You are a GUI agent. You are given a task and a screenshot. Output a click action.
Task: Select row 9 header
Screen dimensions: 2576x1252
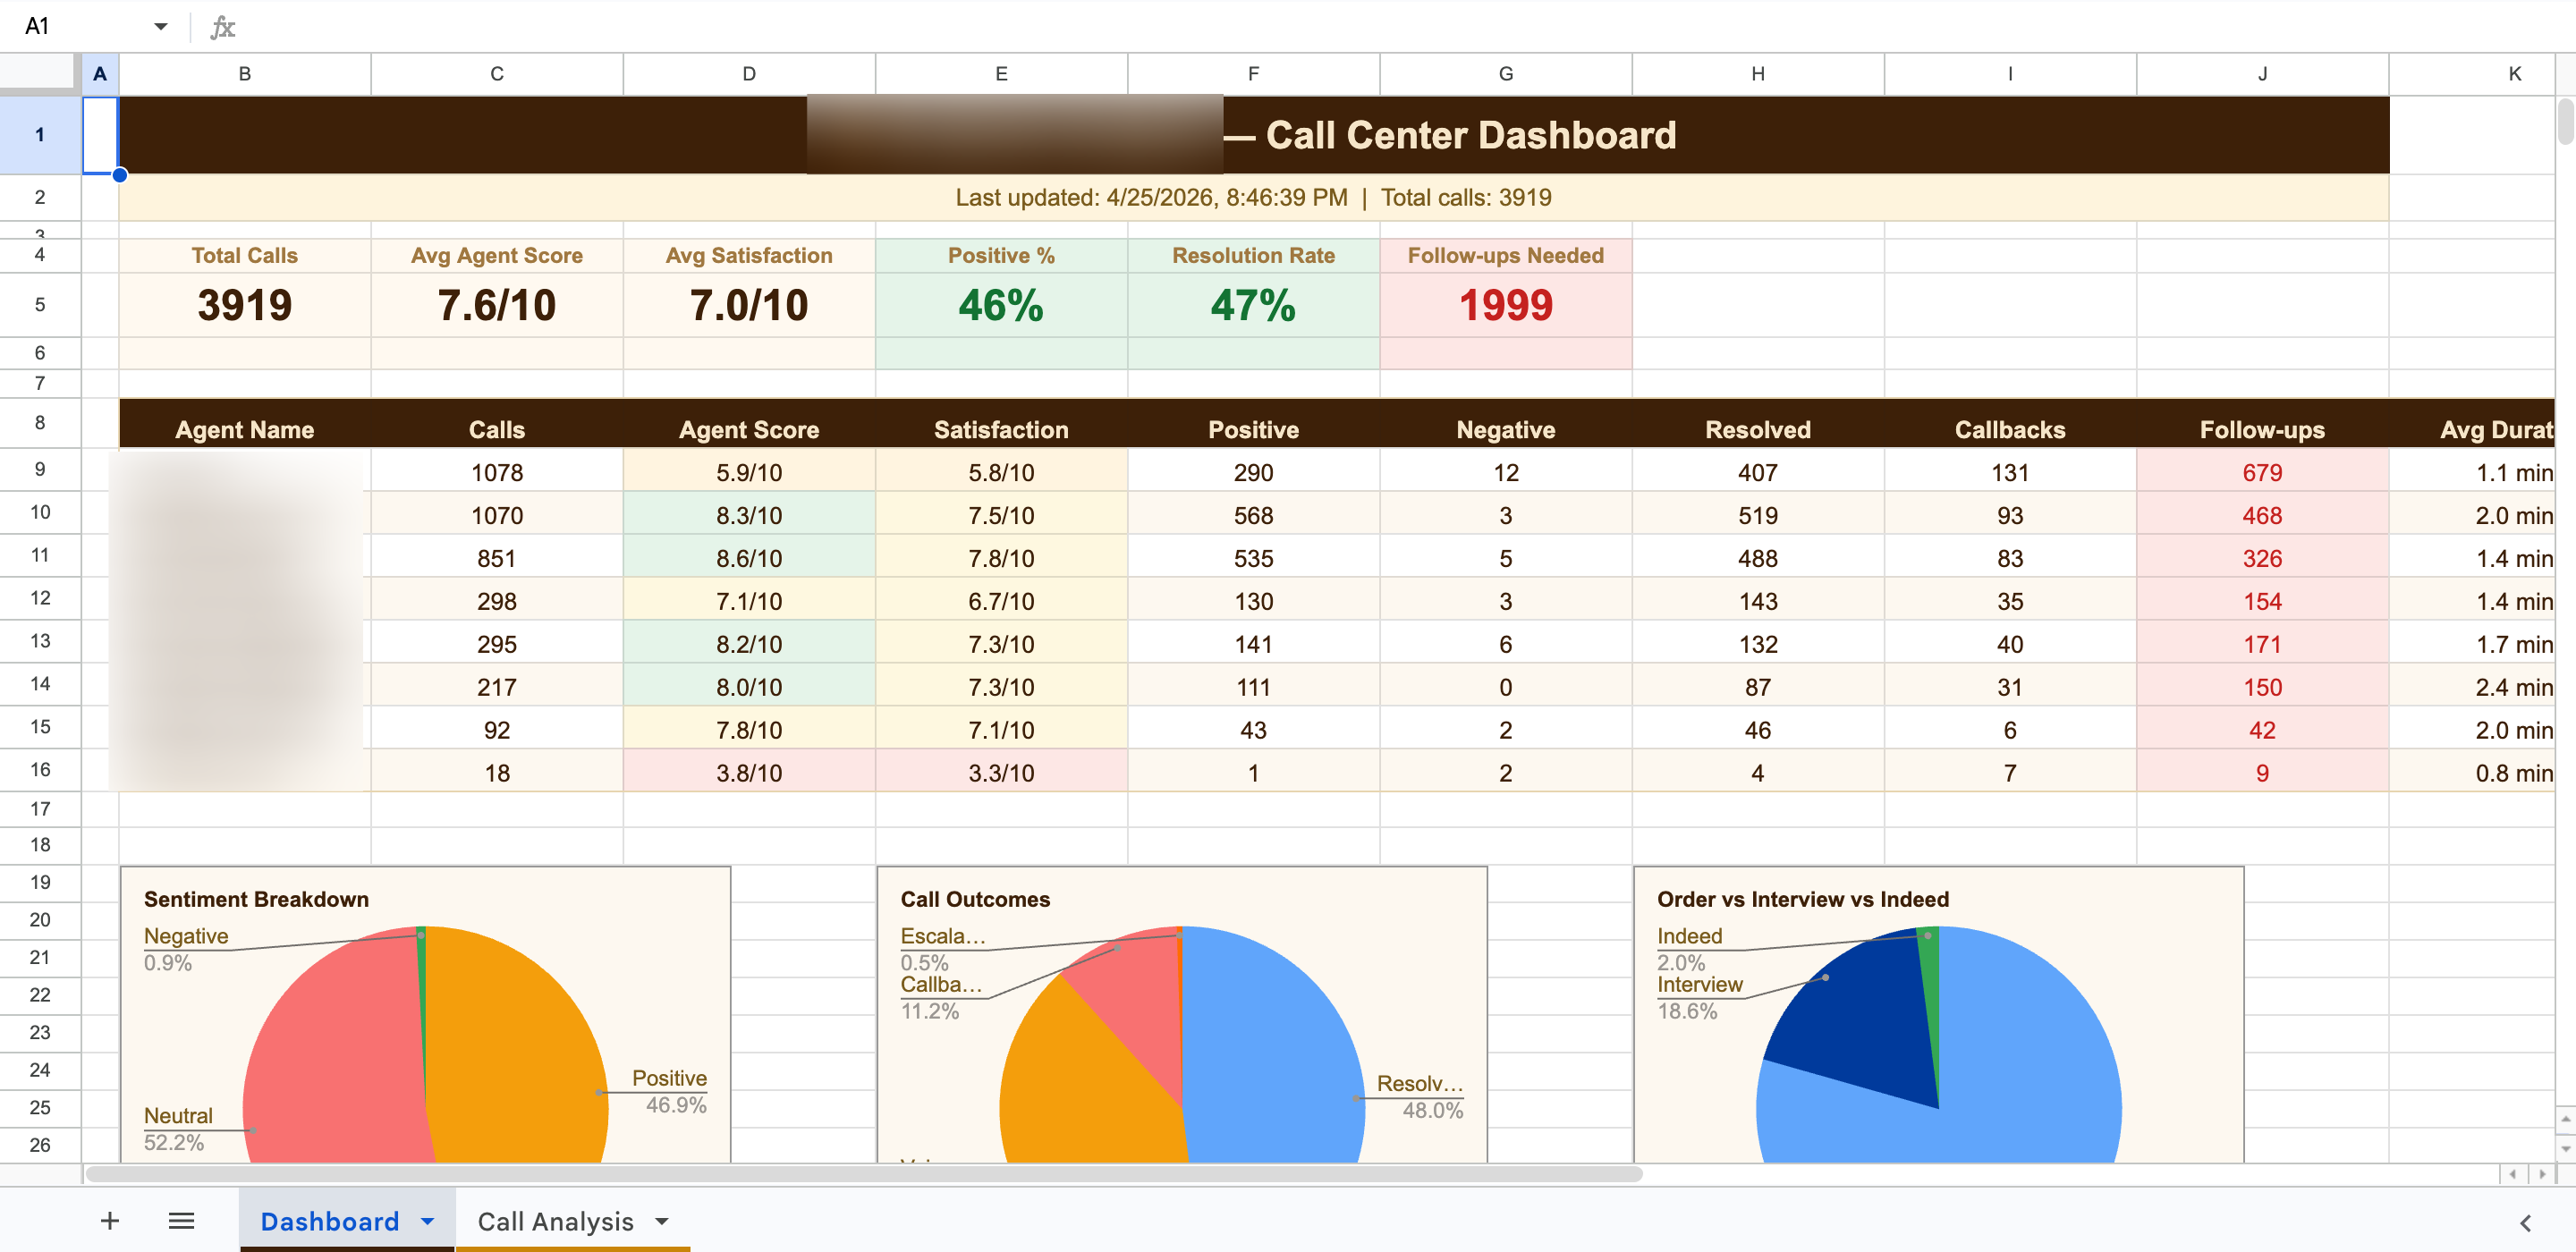[40, 469]
